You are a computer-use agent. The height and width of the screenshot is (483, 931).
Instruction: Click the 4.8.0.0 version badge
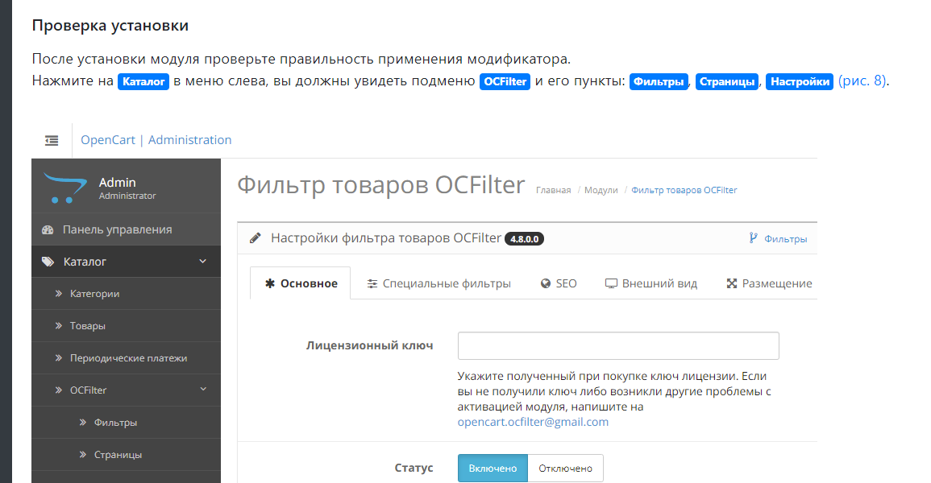click(x=524, y=239)
